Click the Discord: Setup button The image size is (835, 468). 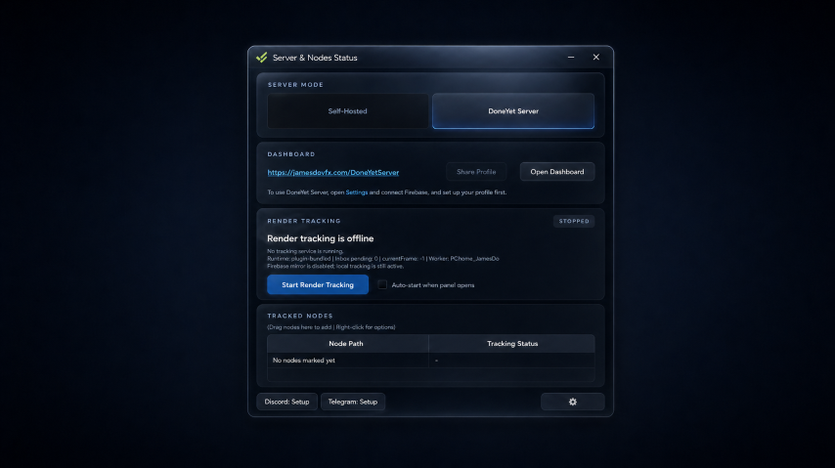287,402
